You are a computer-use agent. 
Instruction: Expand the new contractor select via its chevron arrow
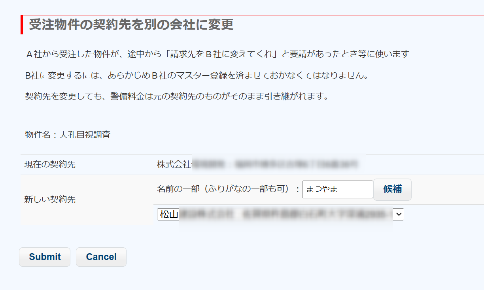(x=399, y=215)
